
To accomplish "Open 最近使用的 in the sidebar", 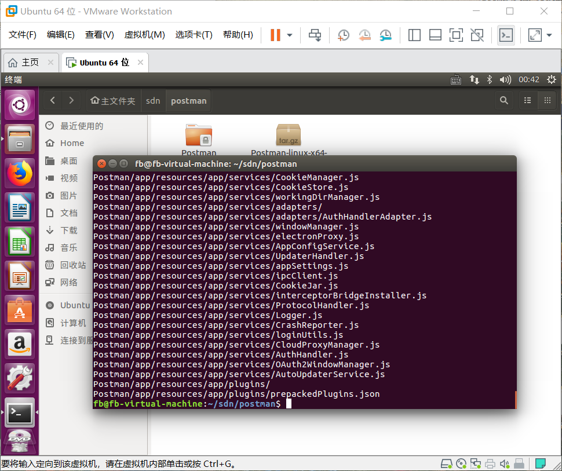I will (93, 126).
